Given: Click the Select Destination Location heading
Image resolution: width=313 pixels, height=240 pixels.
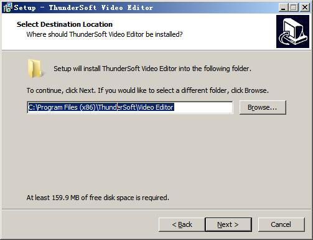Looking at the screenshot, I should 65,24.
